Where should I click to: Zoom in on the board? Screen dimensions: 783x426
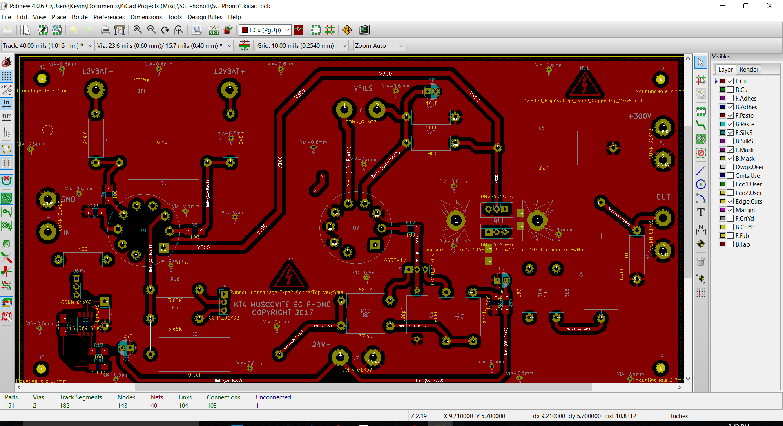(x=138, y=30)
